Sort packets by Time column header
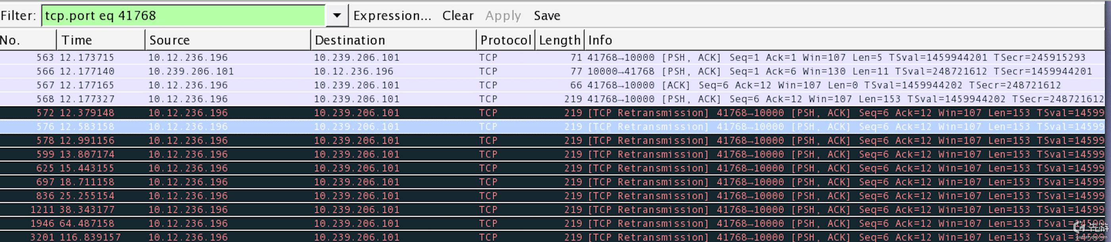This screenshot has width=1111, height=242. (x=100, y=40)
